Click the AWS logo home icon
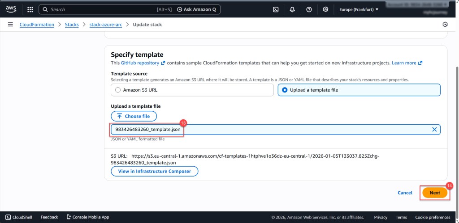The width and height of the screenshot is (459, 223). click(x=11, y=9)
